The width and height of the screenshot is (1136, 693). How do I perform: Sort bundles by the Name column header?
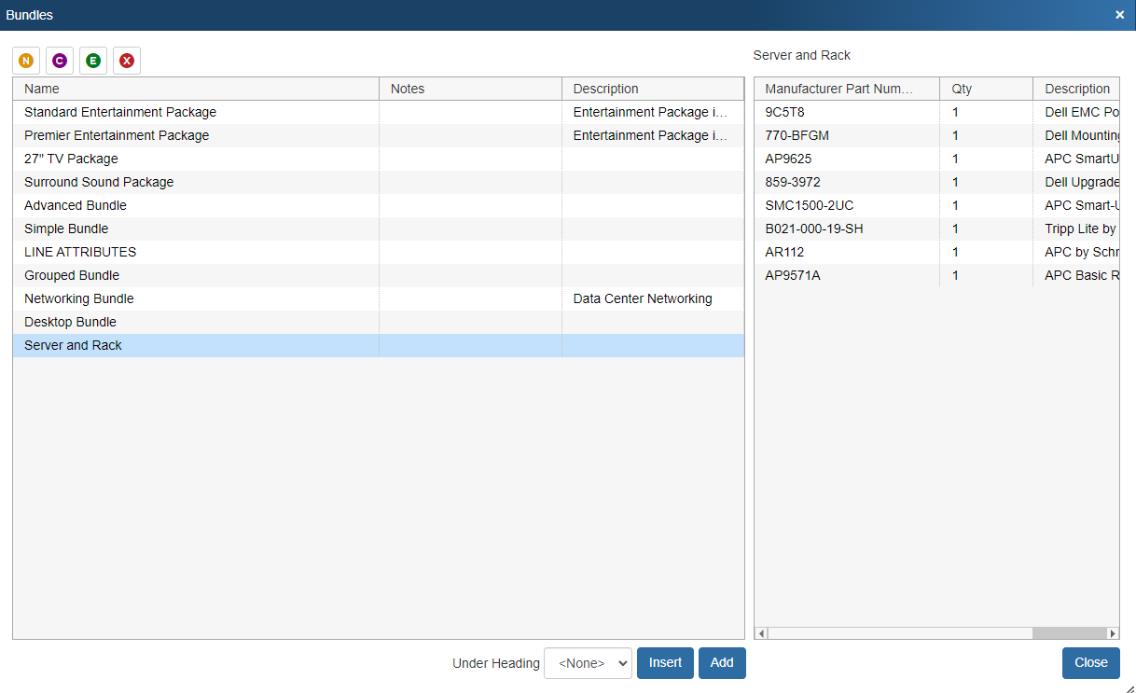(x=196, y=89)
